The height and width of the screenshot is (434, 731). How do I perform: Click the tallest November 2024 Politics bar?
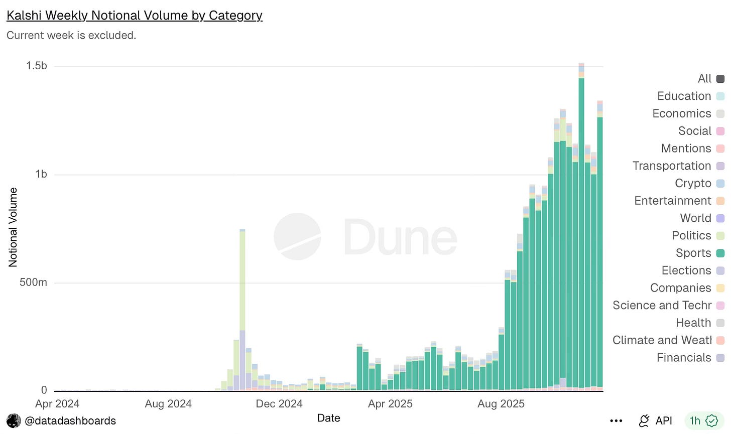coord(242,280)
